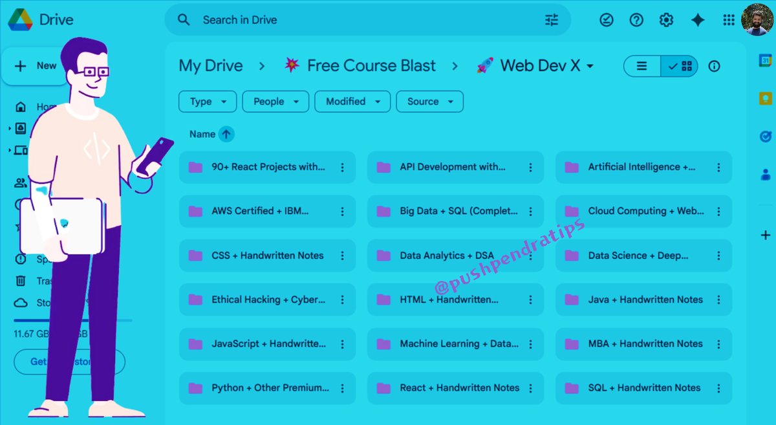Select the JavaScript + Handwritten folder

click(267, 343)
